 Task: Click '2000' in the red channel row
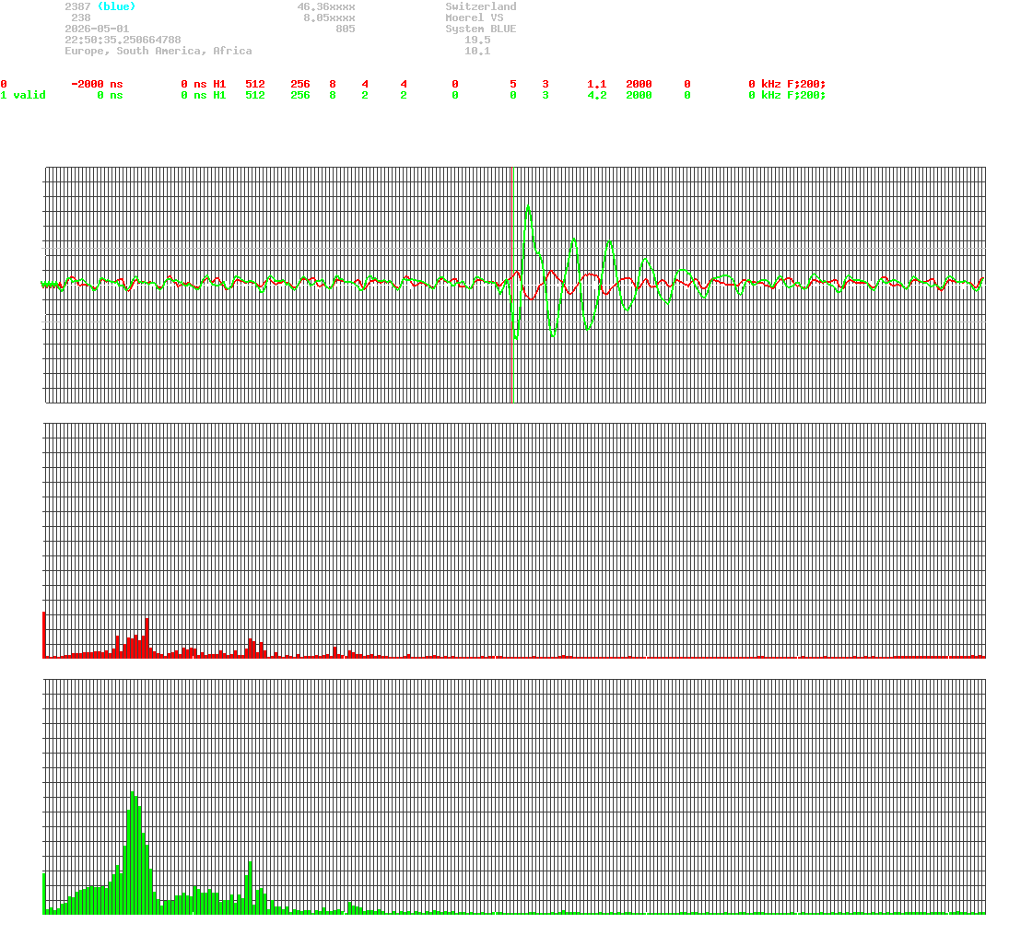click(x=639, y=85)
